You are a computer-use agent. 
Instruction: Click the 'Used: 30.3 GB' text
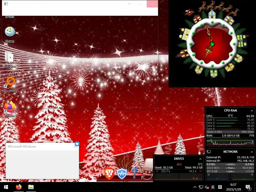[x=164, y=167]
